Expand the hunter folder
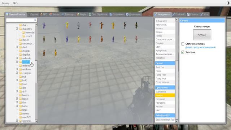Viewport: 231px width, 130px height. [17, 99]
